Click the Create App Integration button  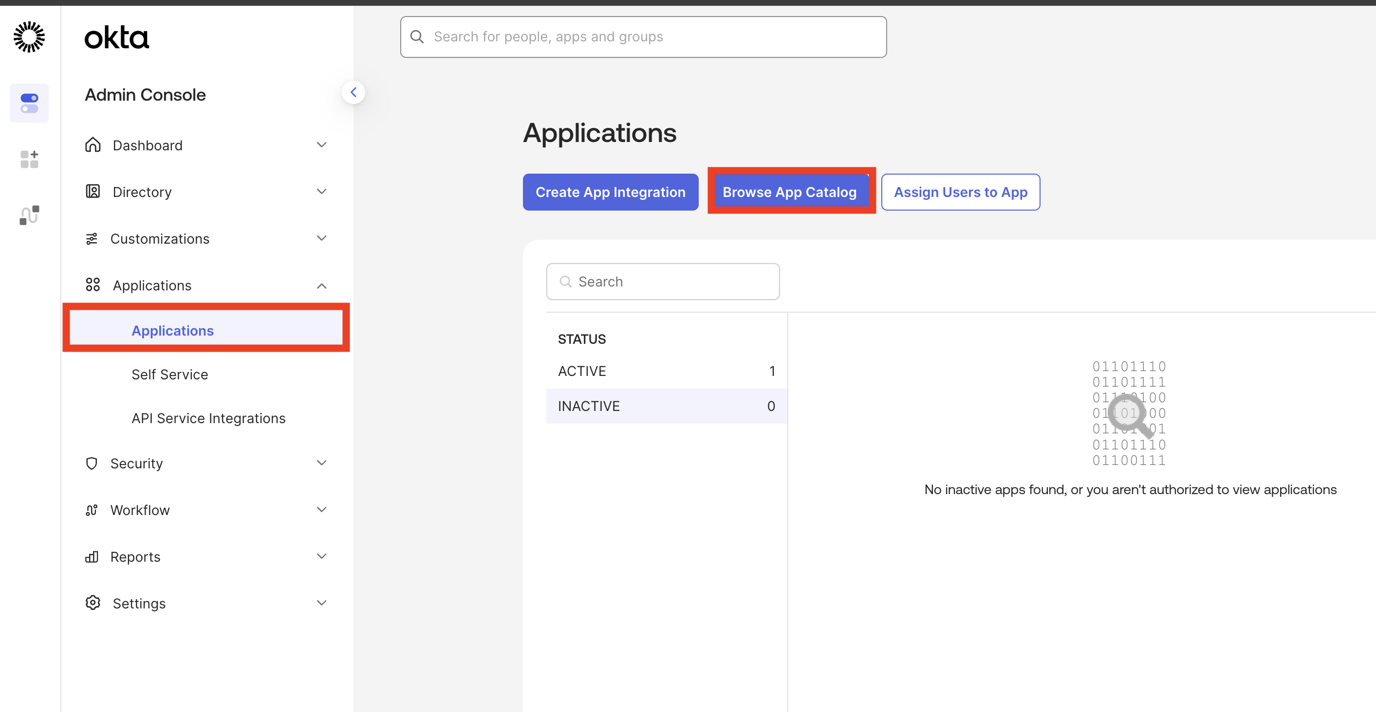click(x=610, y=192)
